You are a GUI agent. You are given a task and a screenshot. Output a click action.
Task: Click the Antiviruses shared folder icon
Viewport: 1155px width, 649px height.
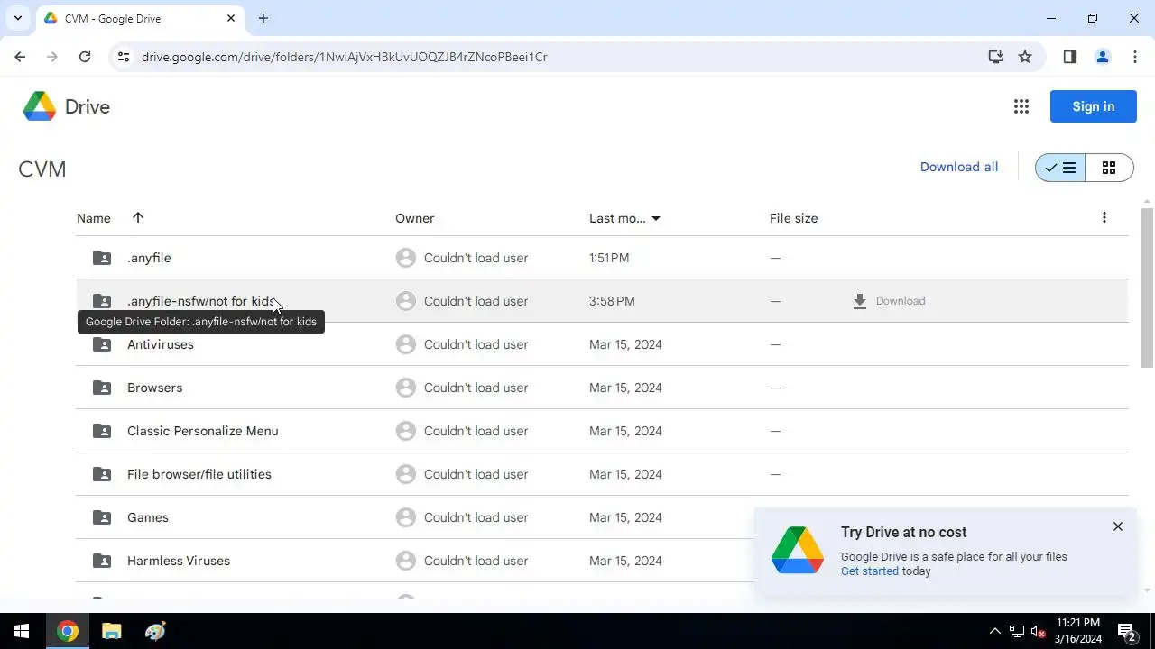(x=102, y=344)
